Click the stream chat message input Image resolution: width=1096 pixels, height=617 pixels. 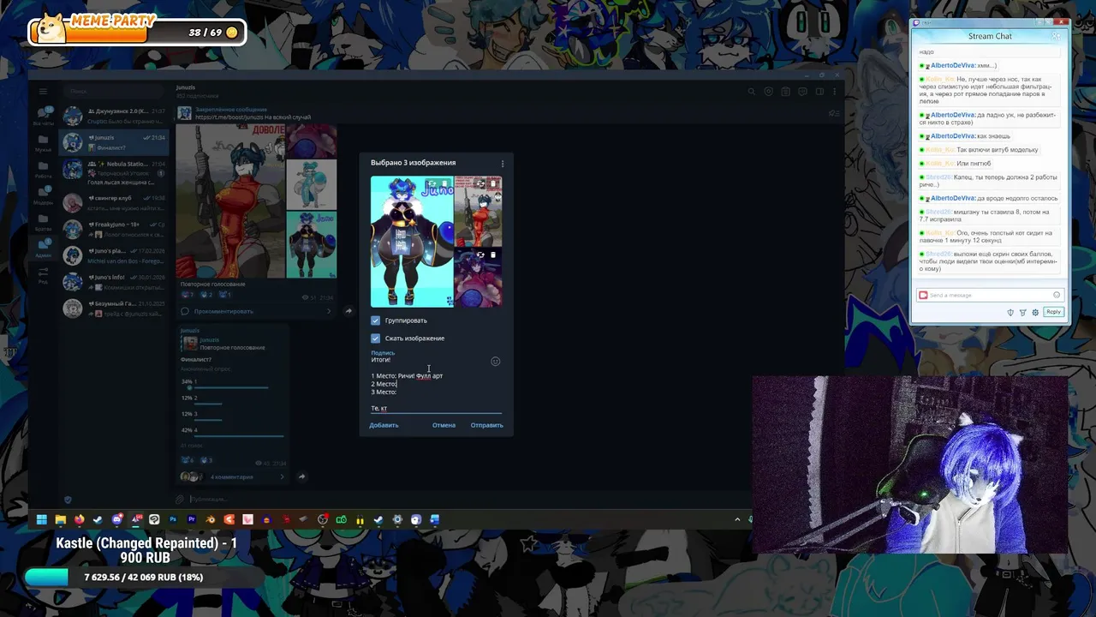989,295
